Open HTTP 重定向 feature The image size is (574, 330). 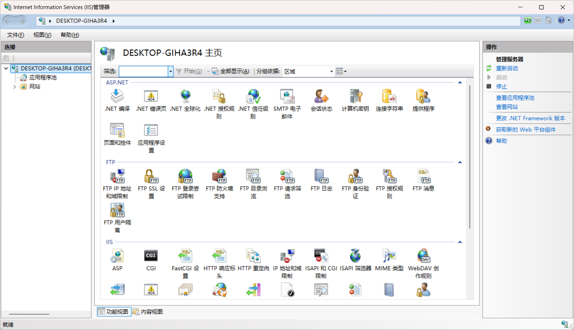point(253,260)
